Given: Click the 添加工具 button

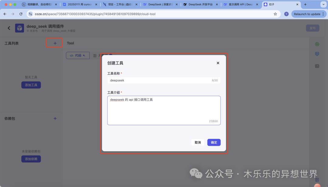Looking at the screenshot, I should 31,85.
